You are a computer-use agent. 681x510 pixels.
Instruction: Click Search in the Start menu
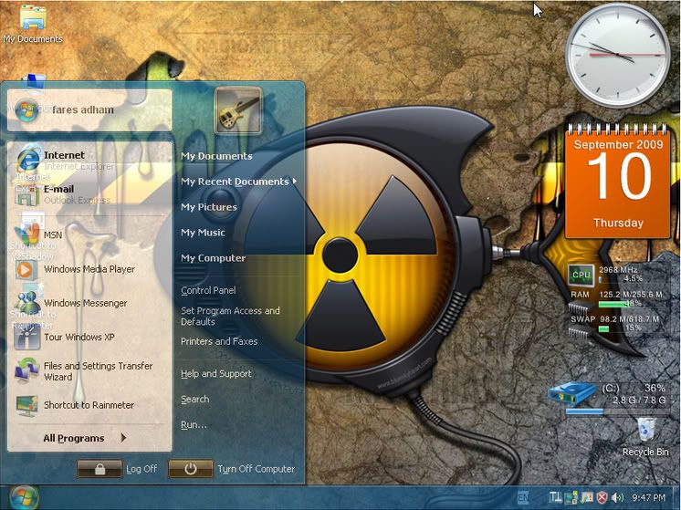pyautogui.click(x=194, y=400)
